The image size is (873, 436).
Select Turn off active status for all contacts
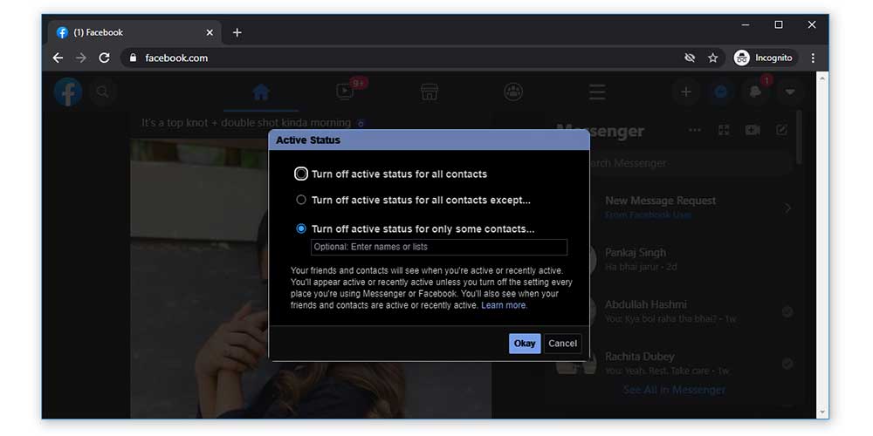tap(301, 174)
